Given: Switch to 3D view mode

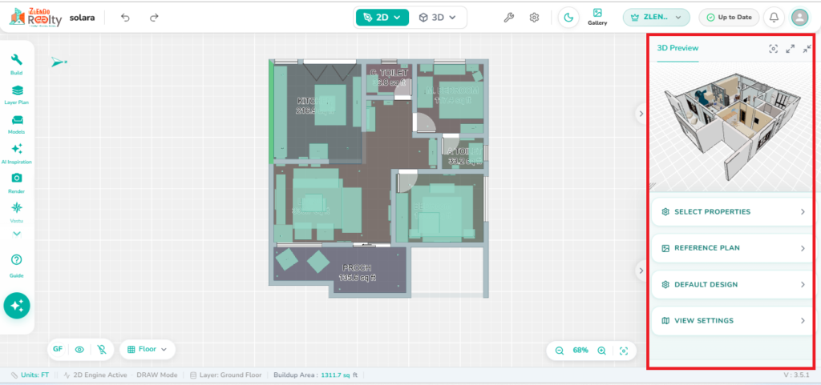Looking at the screenshot, I should (x=437, y=18).
